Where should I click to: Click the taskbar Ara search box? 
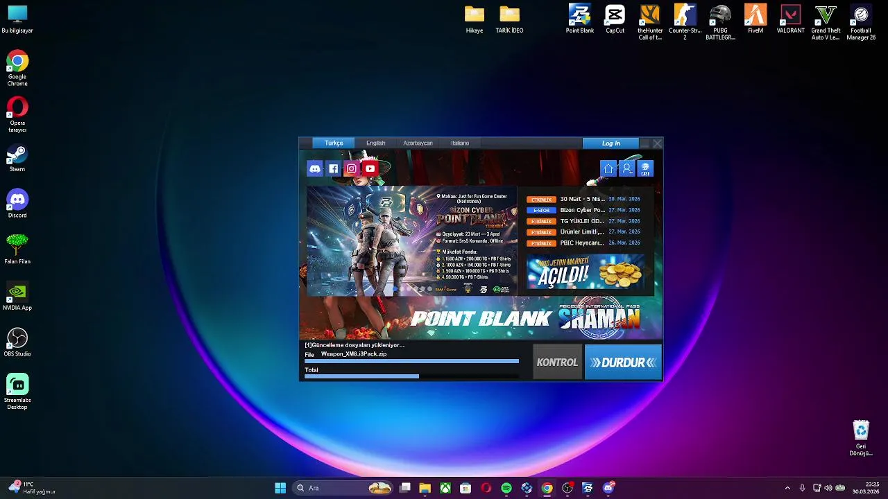click(x=343, y=488)
